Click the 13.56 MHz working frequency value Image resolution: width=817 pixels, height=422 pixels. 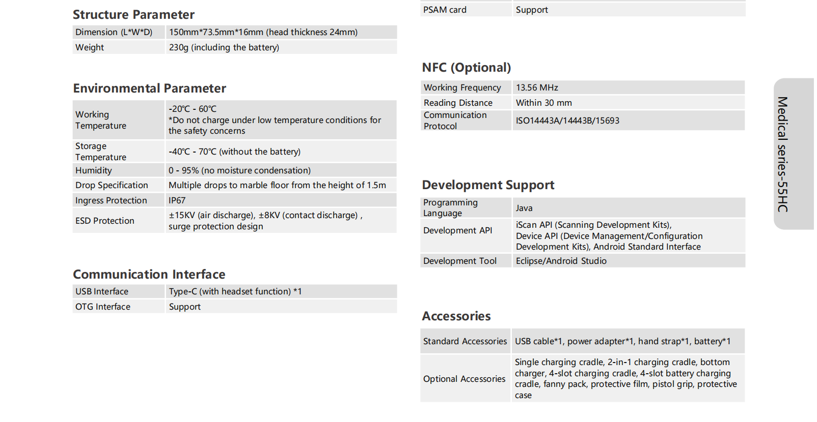pos(537,88)
